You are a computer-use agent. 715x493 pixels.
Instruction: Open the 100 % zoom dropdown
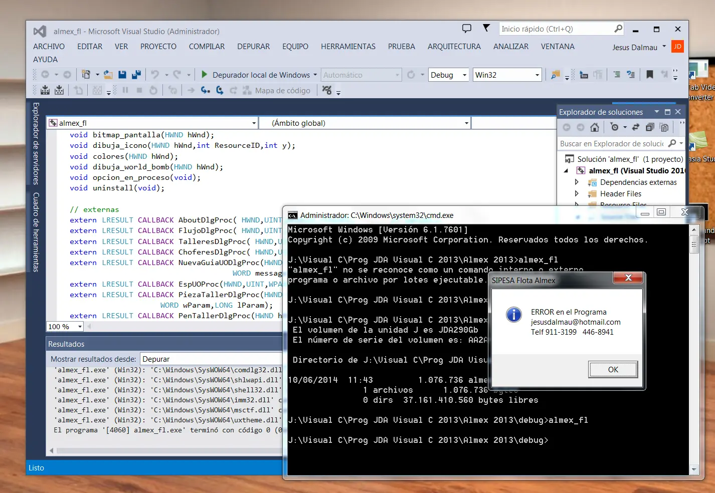click(80, 327)
